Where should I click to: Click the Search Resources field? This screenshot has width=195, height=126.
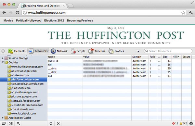coord(168,51)
